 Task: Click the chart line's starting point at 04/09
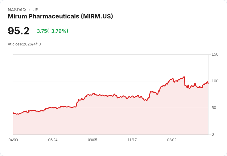click(x=14, y=113)
